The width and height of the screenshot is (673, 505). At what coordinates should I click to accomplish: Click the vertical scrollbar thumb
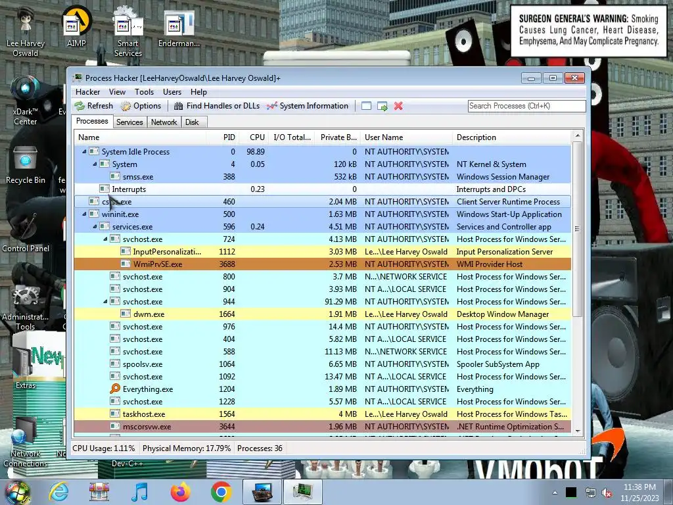tap(577, 229)
